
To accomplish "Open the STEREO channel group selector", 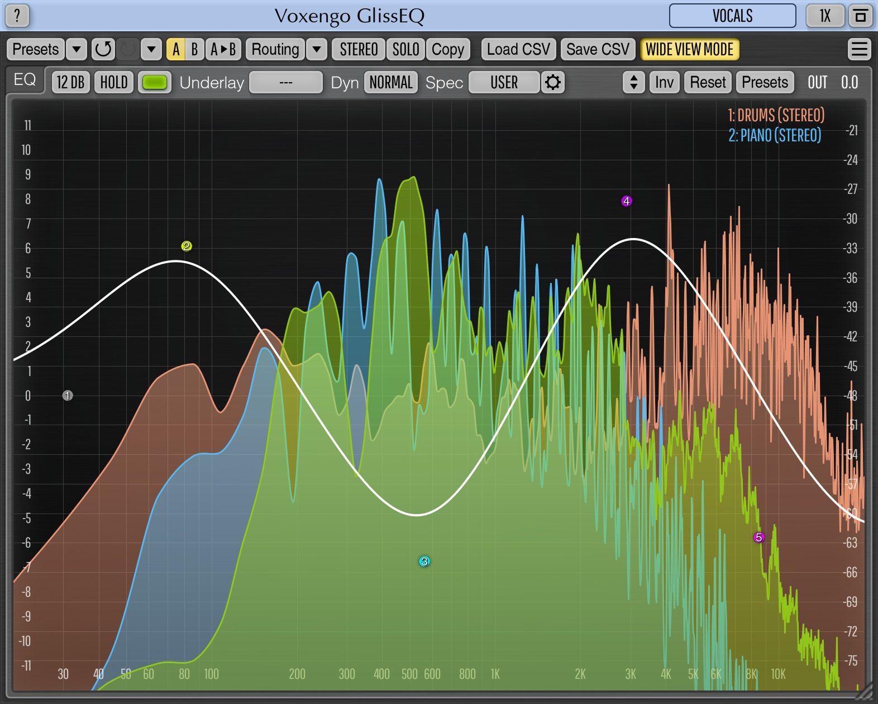I will pos(359,49).
